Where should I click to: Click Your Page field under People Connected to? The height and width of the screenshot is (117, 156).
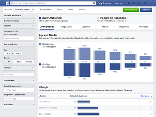19,90
